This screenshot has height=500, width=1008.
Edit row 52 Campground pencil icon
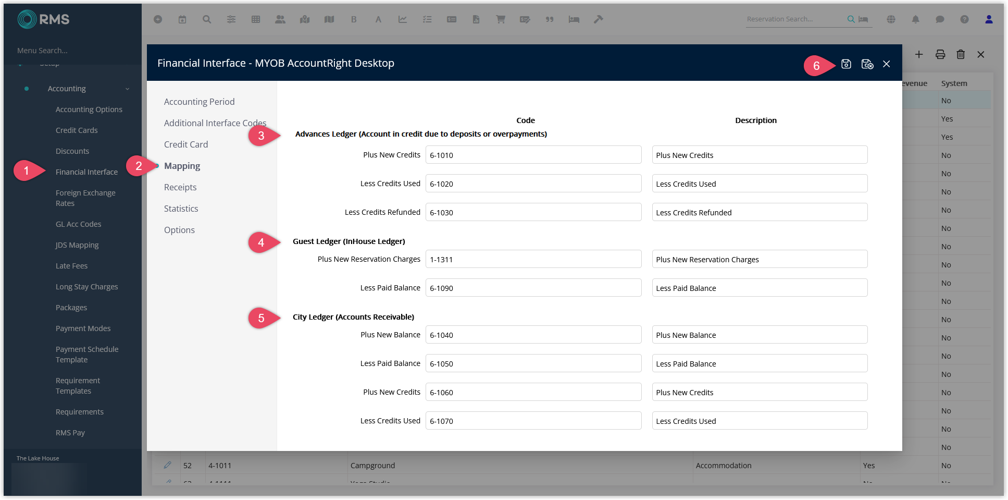[x=167, y=465]
